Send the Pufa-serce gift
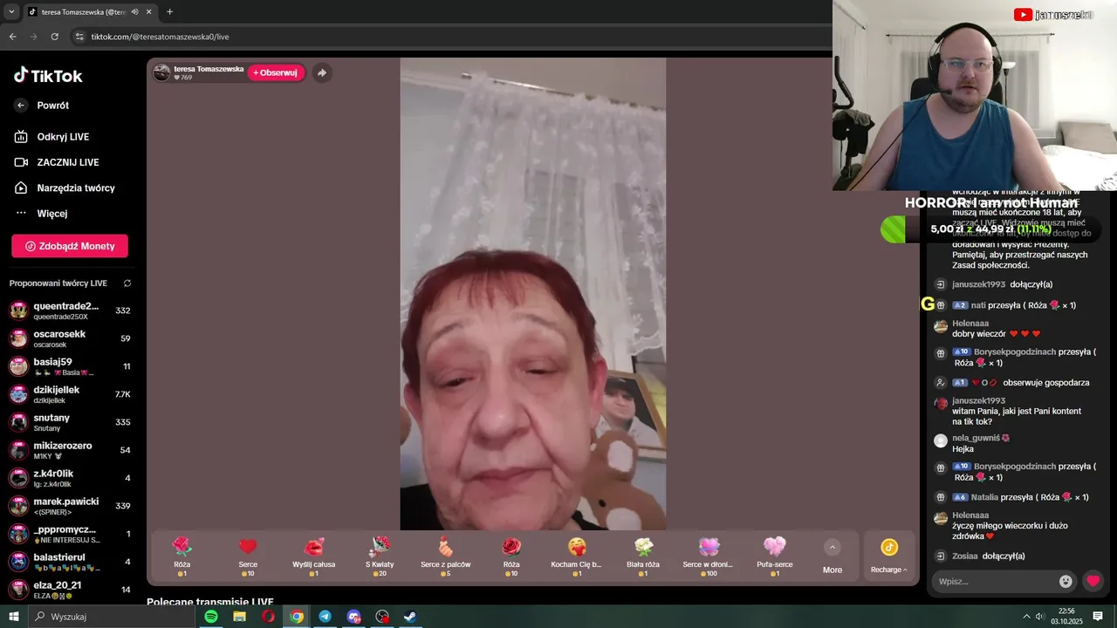This screenshot has height=628, width=1117. pyautogui.click(x=775, y=556)
